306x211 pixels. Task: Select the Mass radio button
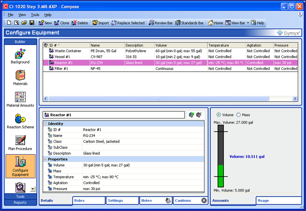coord(238,115)
